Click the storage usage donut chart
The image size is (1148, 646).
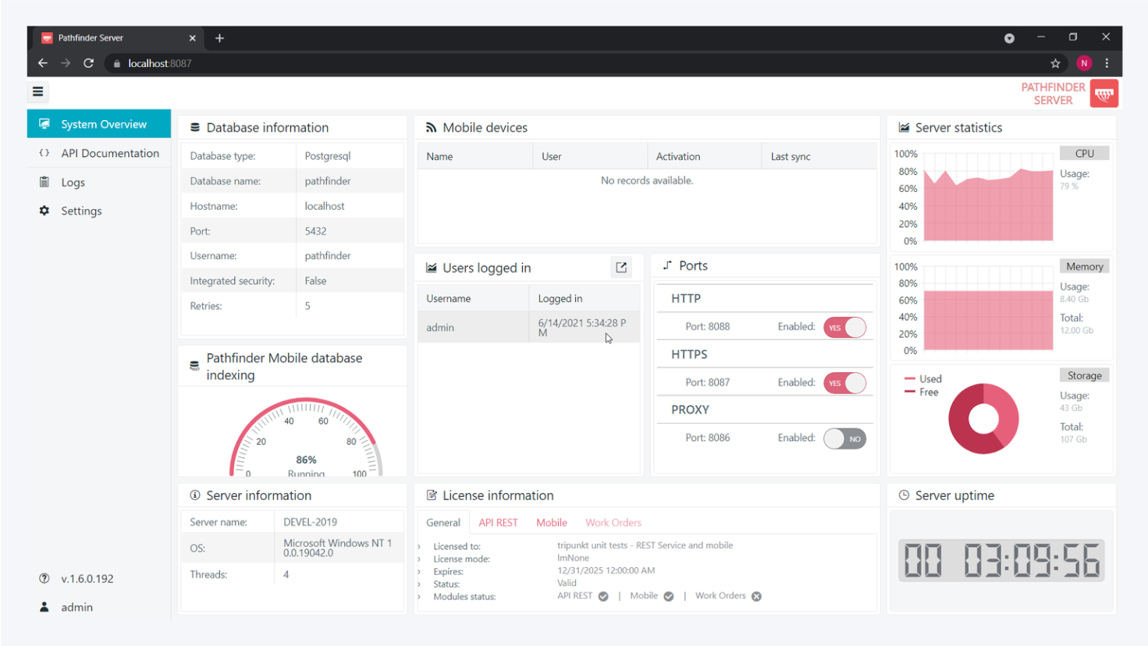[x=983, y=419]
